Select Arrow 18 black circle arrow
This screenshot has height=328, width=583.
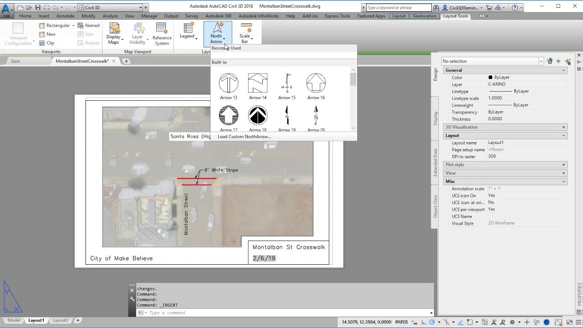coord(258,118)
